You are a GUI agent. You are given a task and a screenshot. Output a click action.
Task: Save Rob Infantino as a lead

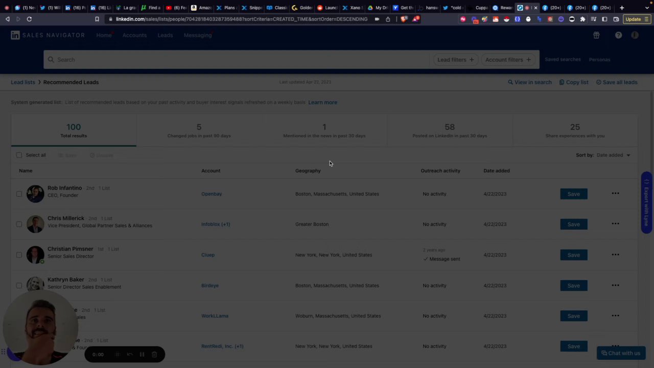tap(574, 194)
